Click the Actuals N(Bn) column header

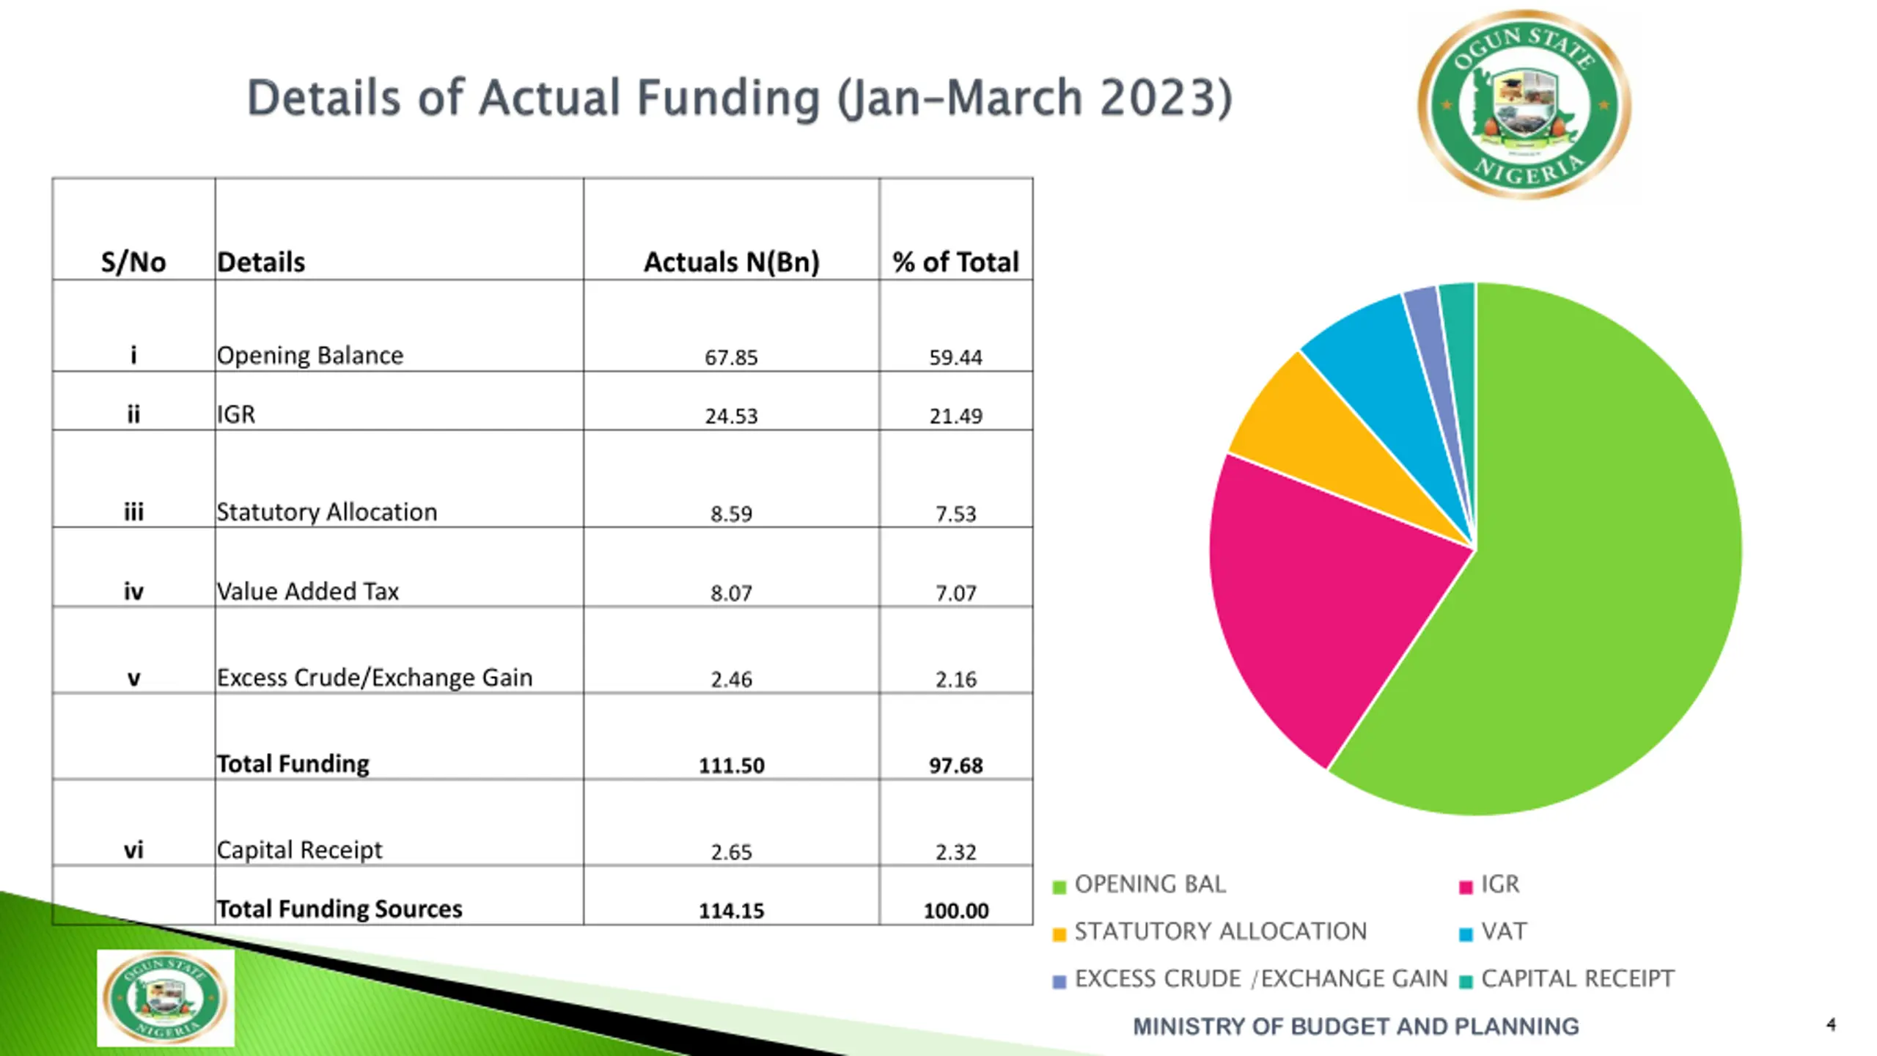point(731,262)
